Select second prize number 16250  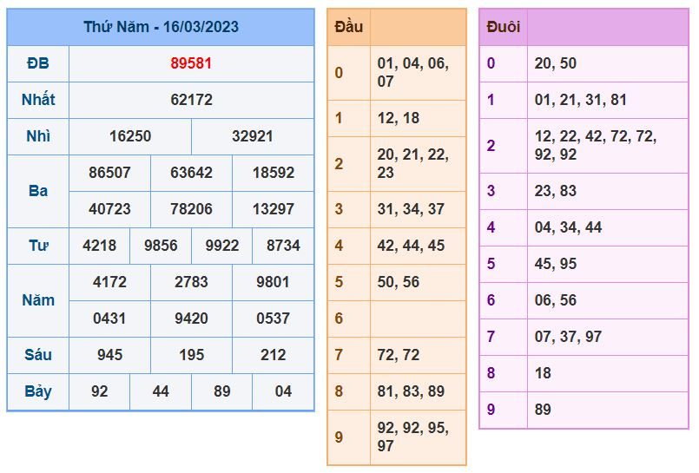pyautogui.click(x=130, y=136)
